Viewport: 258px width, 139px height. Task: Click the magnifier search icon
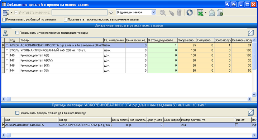(x=163, y=13)
